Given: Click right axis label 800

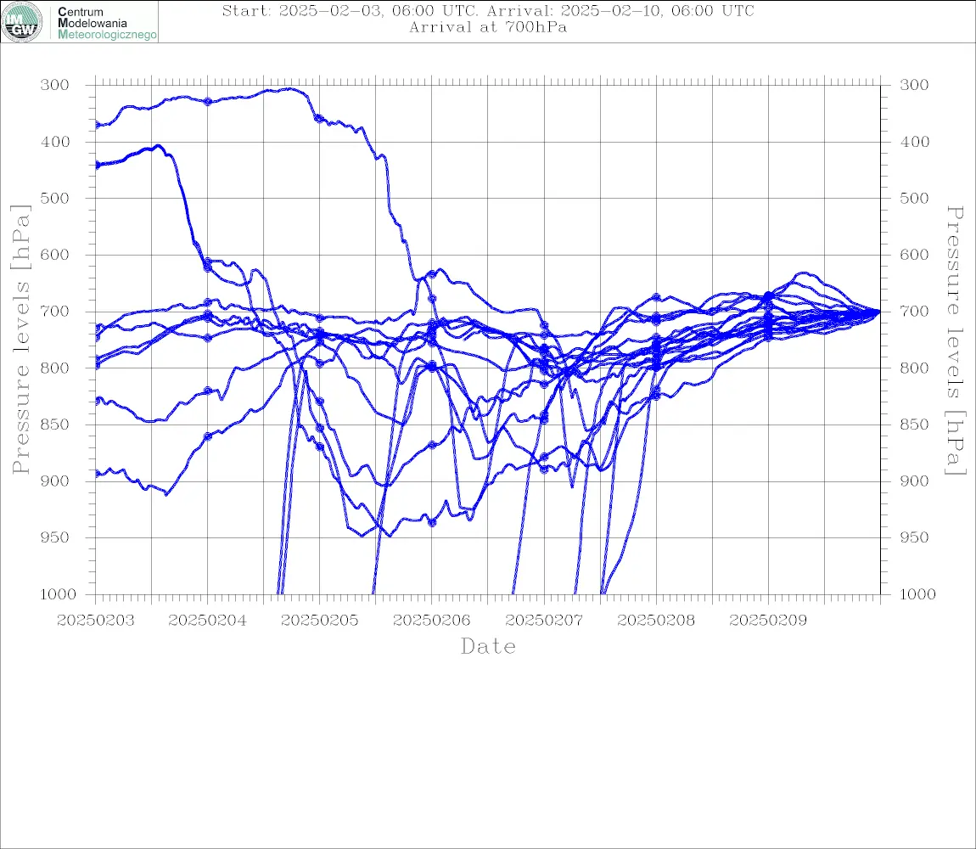Looking at the screenshot, I should point(914,368).
